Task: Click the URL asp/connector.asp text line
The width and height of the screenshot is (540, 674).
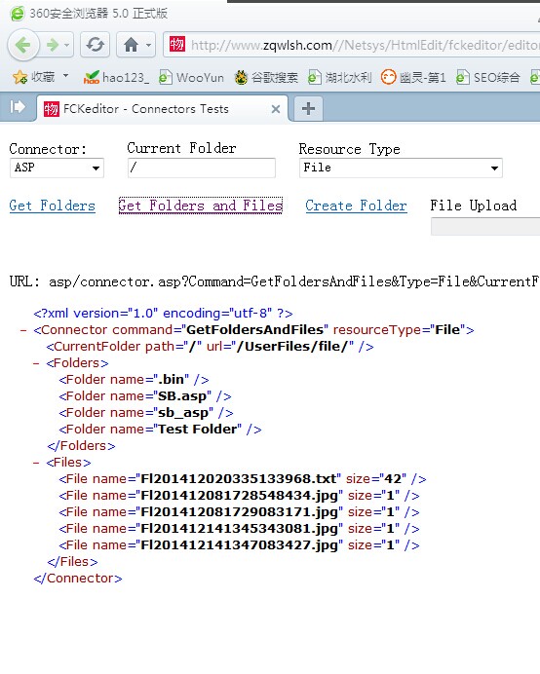Action: pos(275,281)
